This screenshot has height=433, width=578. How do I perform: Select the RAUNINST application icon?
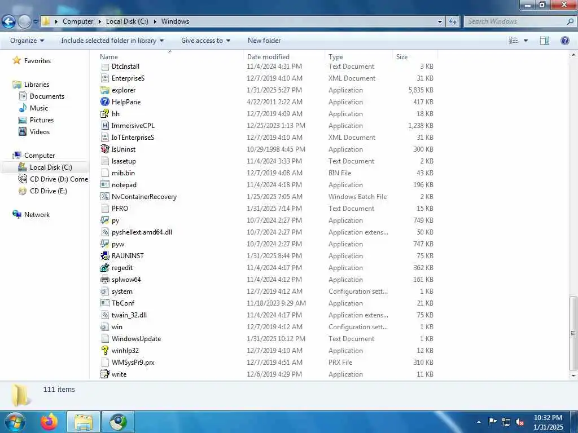click(x=105, y=256)
